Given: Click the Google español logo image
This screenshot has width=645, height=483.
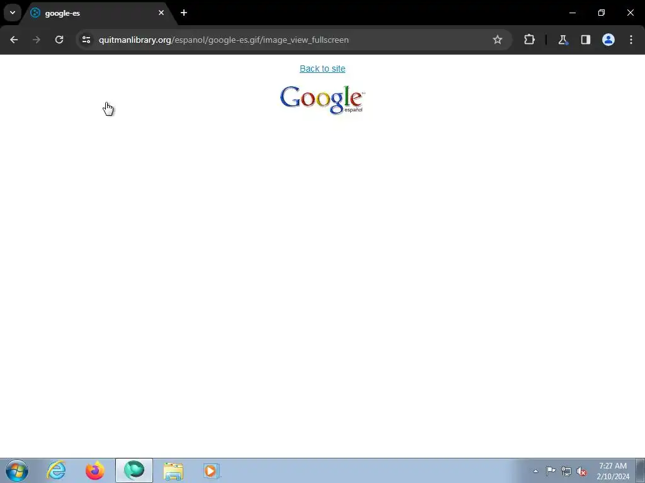Looking at the screenshot, I should tap(322, 100).
